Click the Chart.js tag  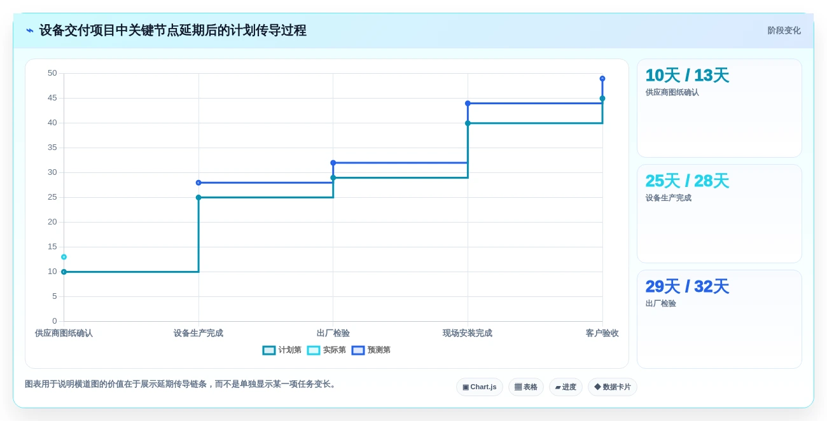[480, 387]
